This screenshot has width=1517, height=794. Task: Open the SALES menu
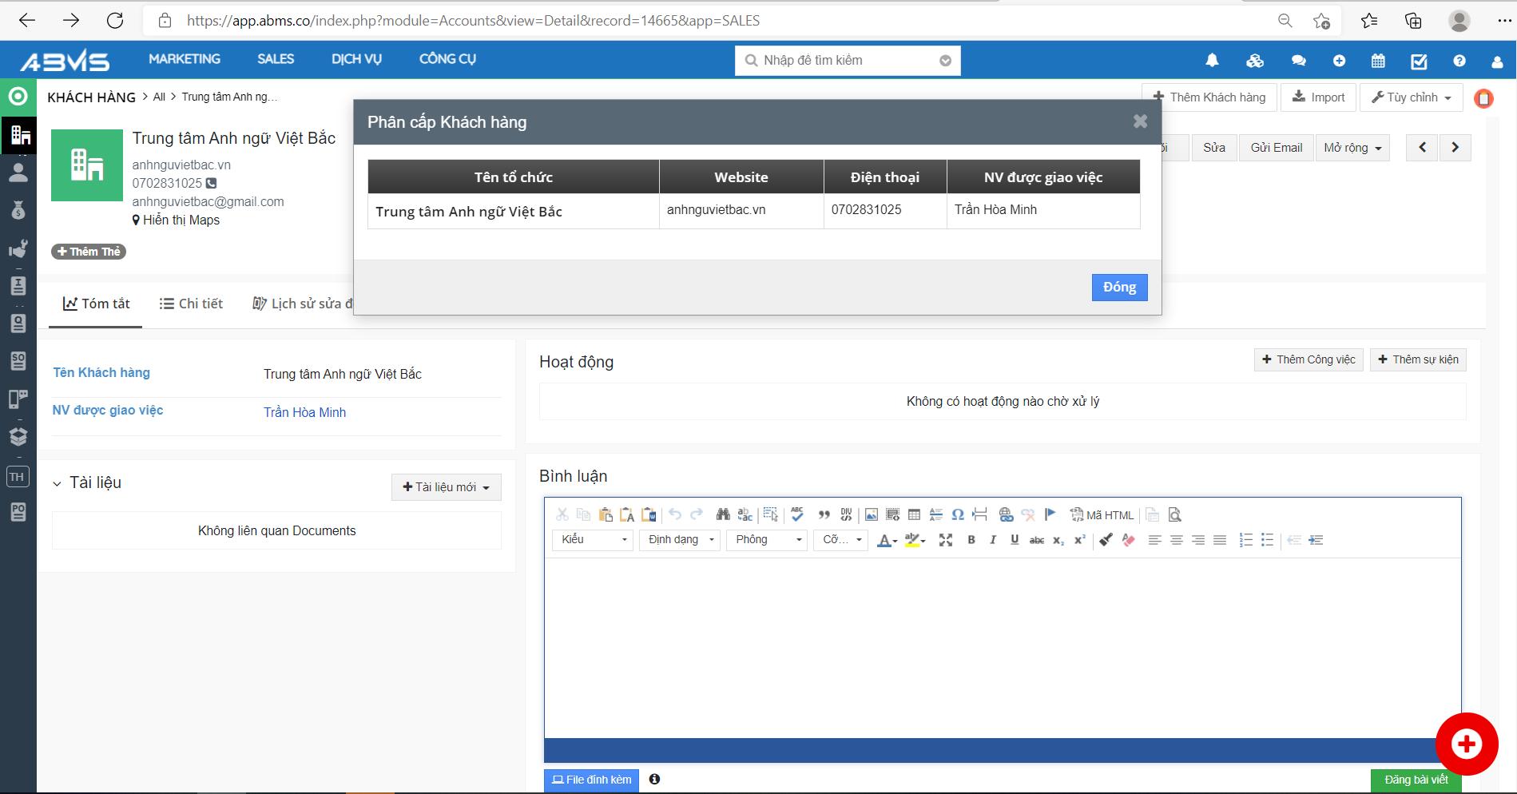coord(276,59)
